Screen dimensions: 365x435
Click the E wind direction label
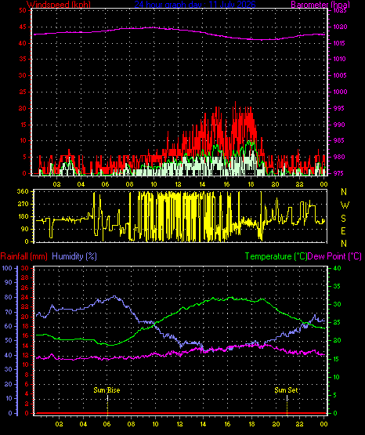click(x=343, y=230)
